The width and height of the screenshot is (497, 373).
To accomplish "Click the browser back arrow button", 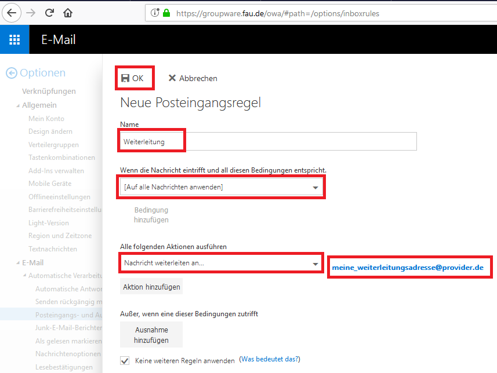I will coord(12,13).
